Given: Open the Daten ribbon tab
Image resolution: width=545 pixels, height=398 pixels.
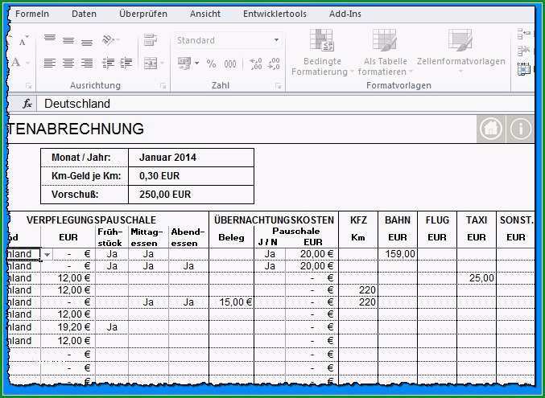Looking at the screenshot, I should click(x=84, y=14).
